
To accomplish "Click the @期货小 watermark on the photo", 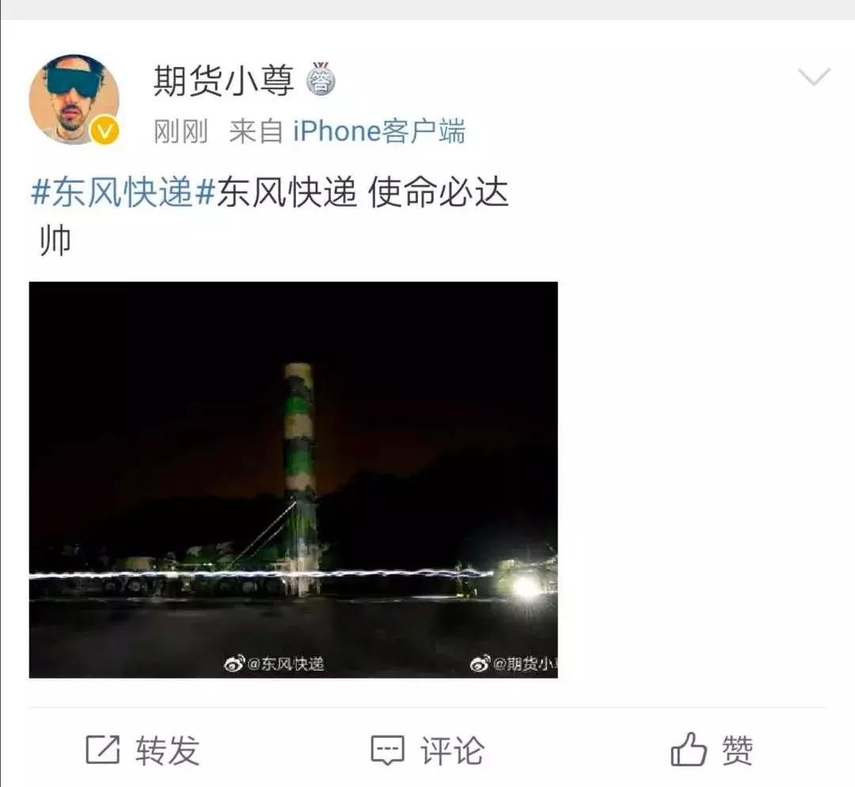I will tap(525, 663).
